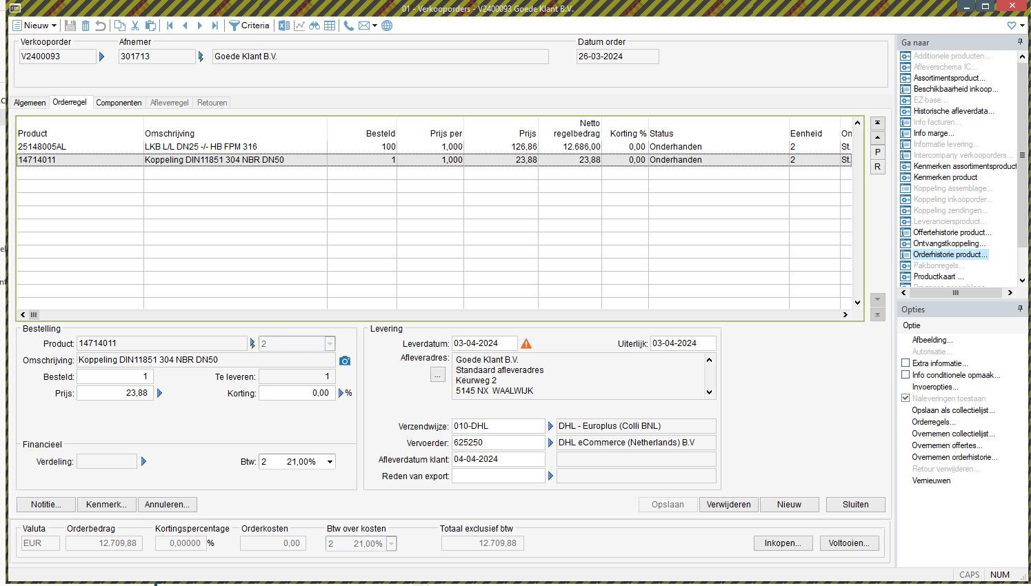Click the Verwijderen button
The height and width of the screenshot is (586, 1031).
[x=728, y=505]
